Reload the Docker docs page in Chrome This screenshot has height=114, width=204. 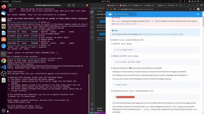click(115, 9)
